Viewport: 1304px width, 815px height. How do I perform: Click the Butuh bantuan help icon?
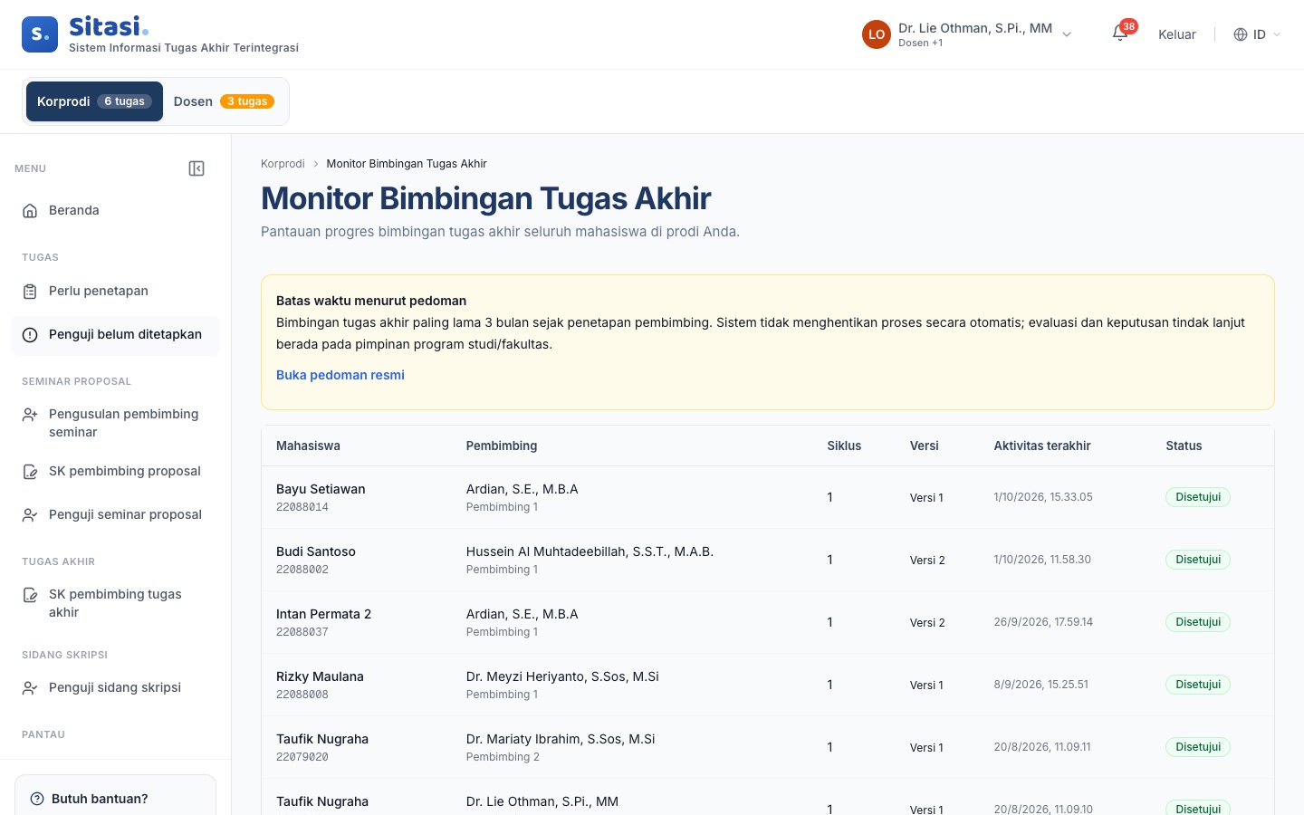[37, 799]
